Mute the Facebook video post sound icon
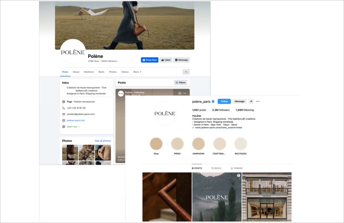The width and height of the screenshot is (344, 223). pyautogui.click(x=180, y=93)
